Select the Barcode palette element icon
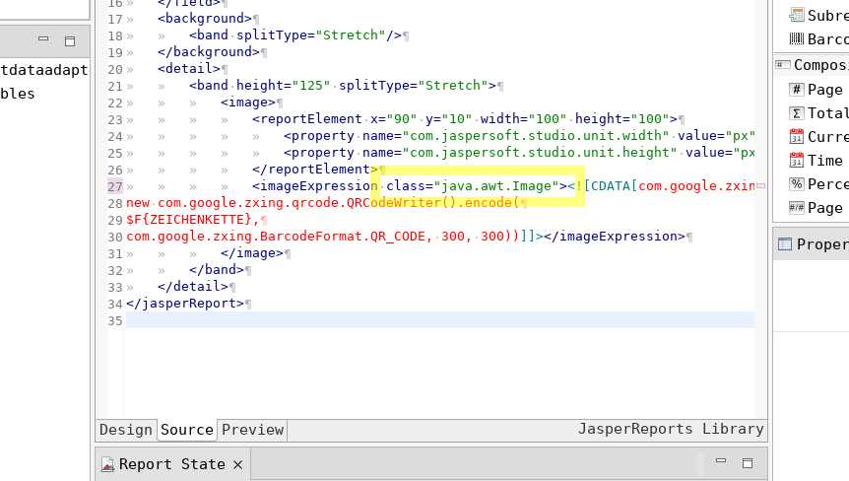The height and width of the screenshot is (481, 849). pyautogui.click(x=796, y=39)
